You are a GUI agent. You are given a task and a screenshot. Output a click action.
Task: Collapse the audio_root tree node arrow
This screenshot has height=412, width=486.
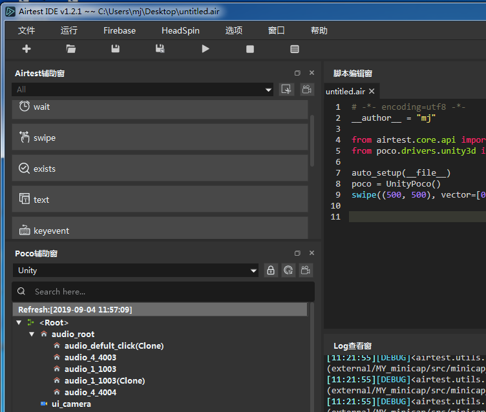[32, 334]
